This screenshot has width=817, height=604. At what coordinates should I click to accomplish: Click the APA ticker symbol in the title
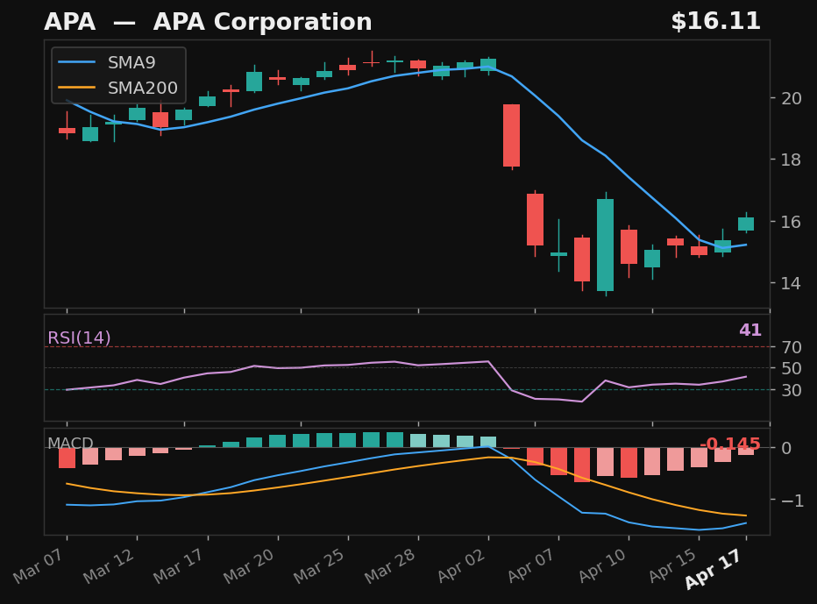click(70, 23)
